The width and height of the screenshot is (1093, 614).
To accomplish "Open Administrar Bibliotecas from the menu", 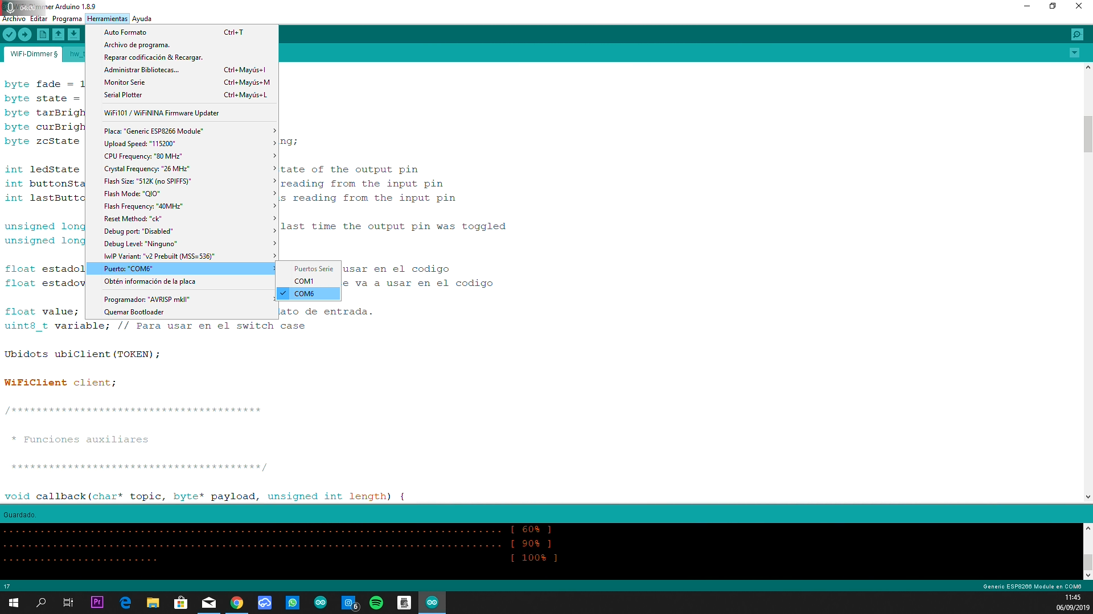I will click(x=182, y=70).
